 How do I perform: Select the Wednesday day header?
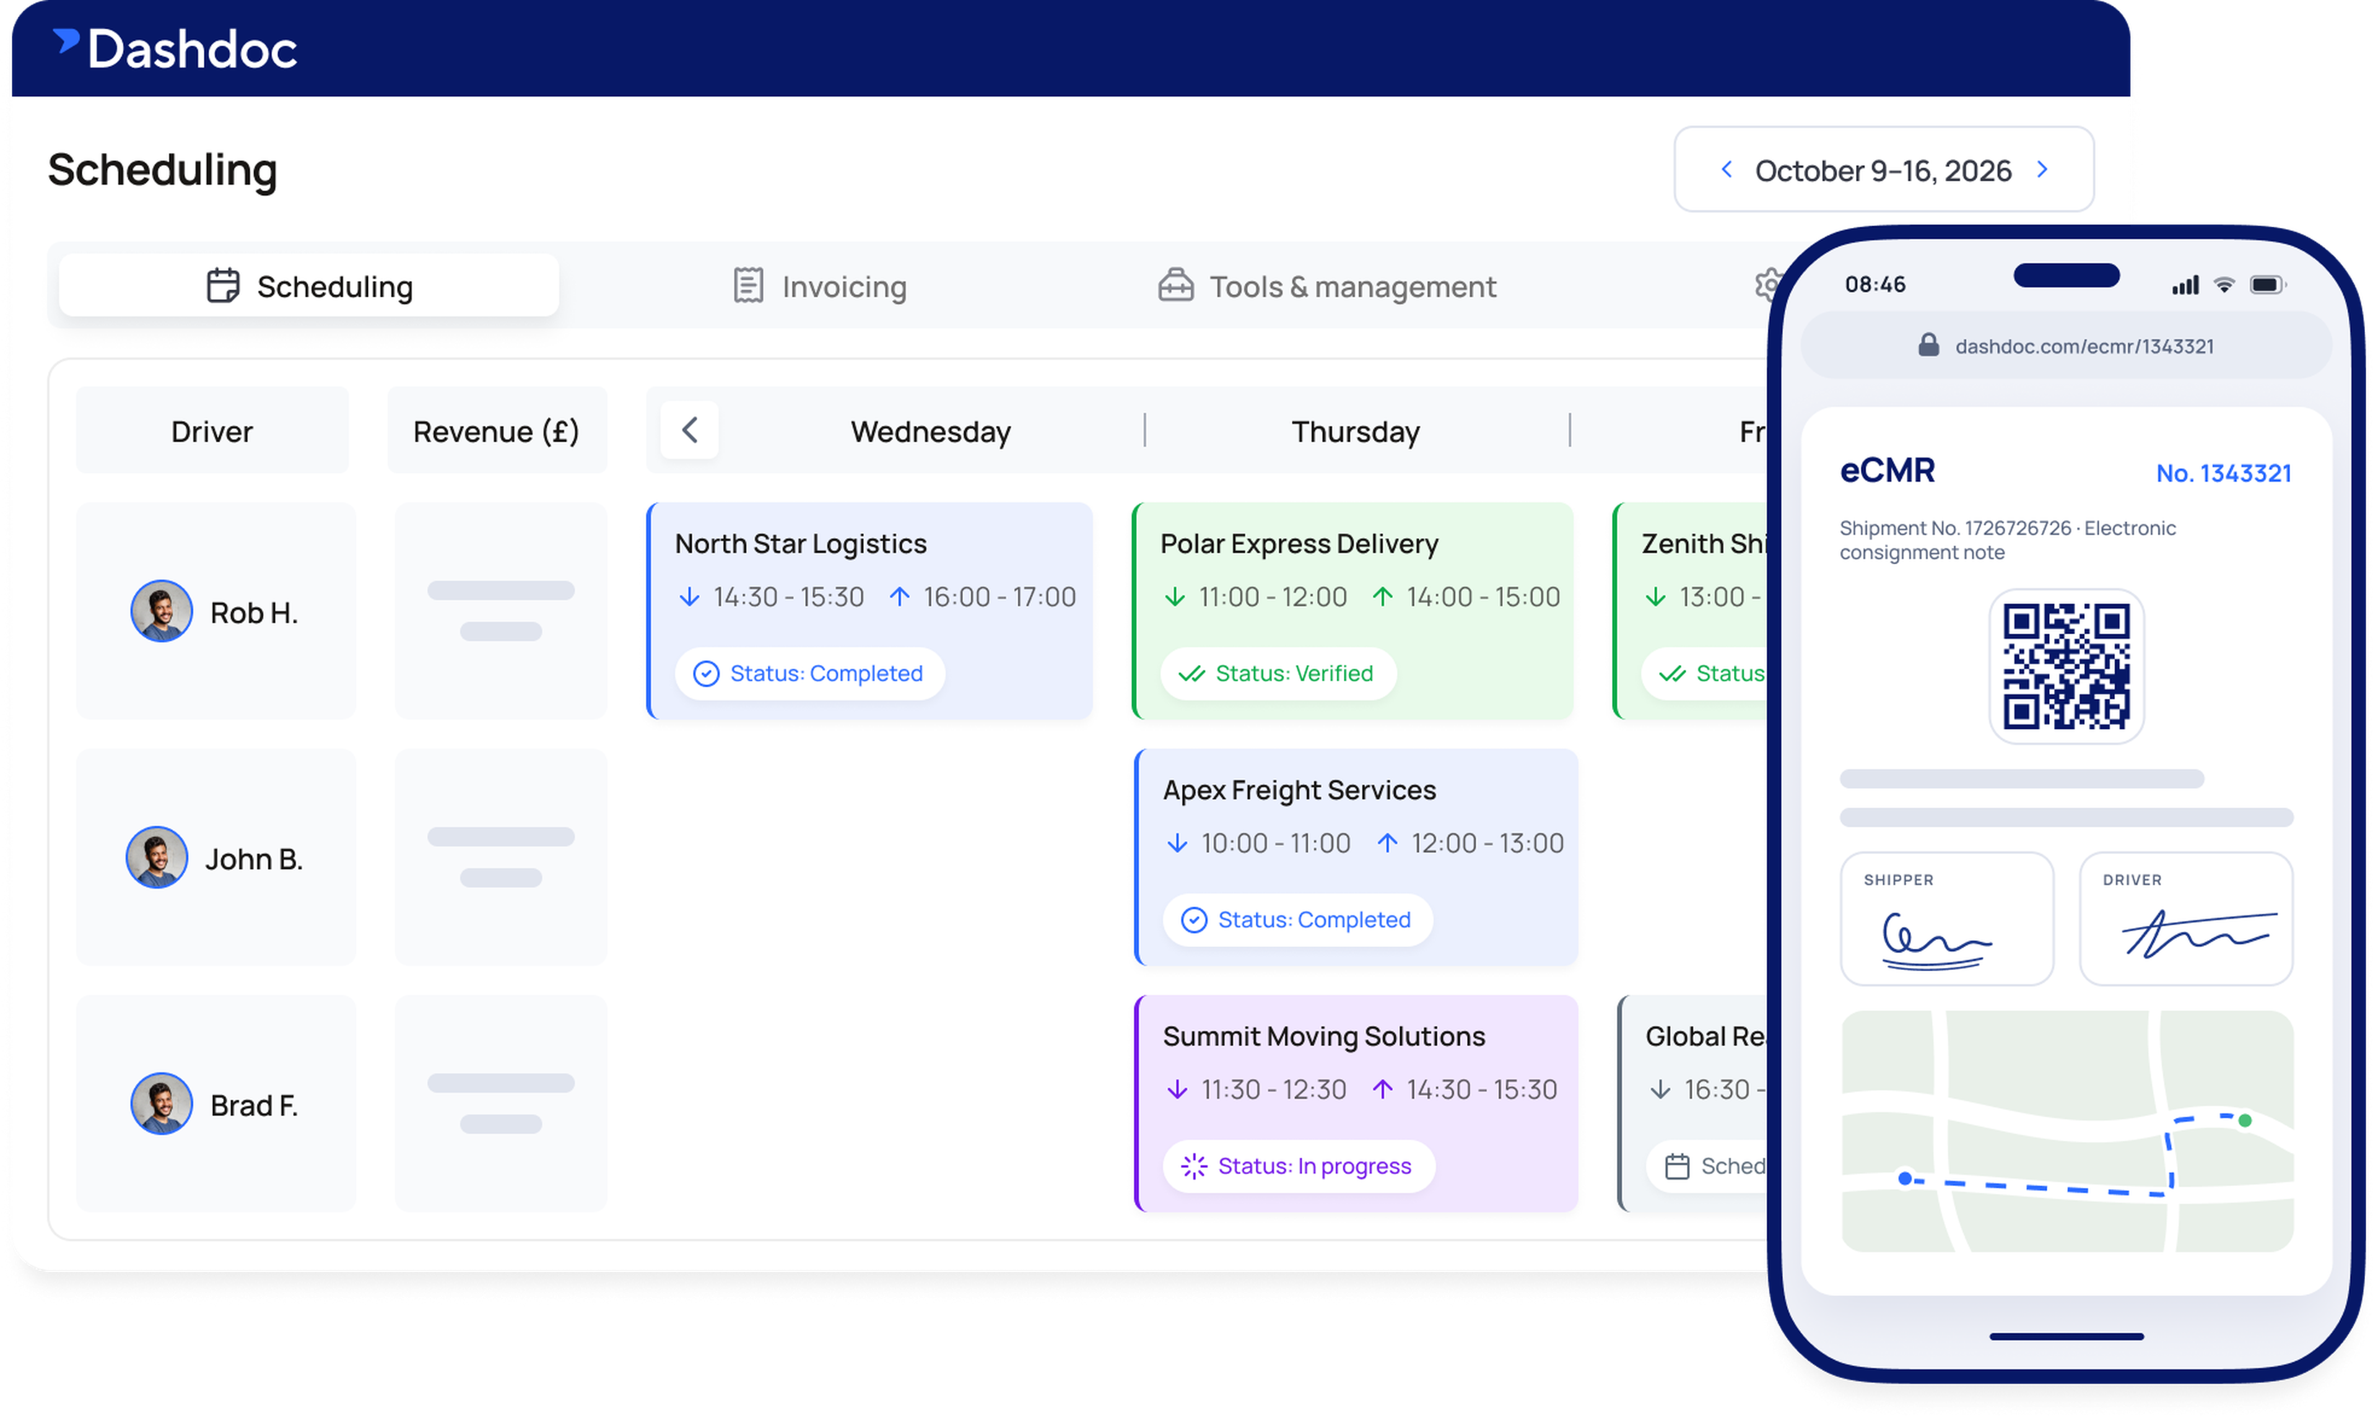click(931, 432)
